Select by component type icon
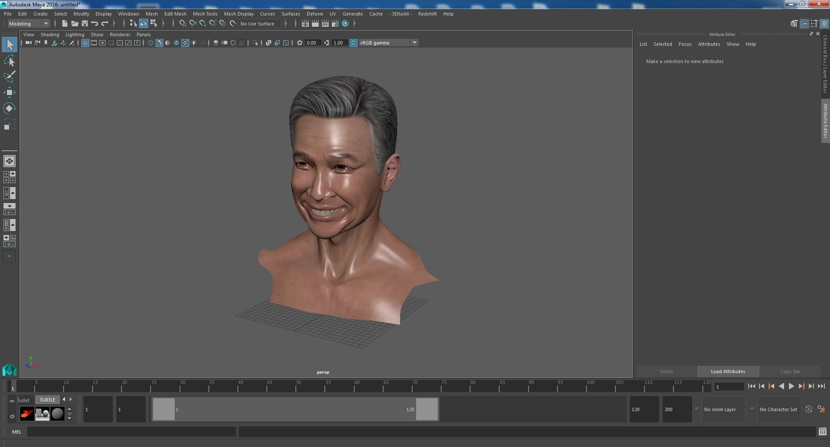 (x=154, y=24)
